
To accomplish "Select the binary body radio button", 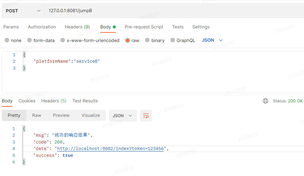I will point(147,40).
